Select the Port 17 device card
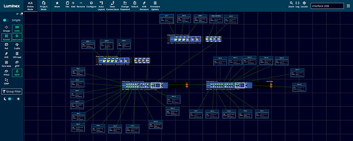Viewport: 353px width, 141px height. point(297,72)
